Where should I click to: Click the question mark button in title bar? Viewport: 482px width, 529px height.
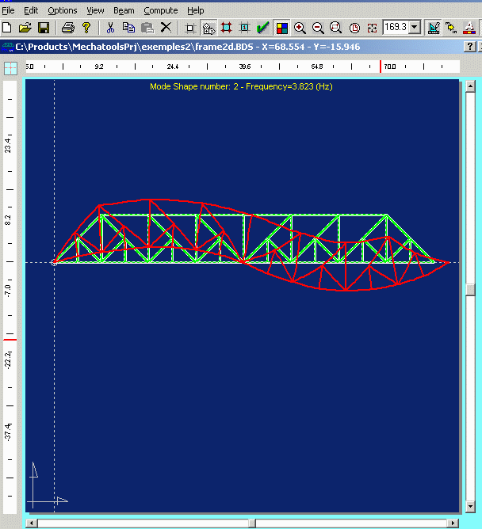click(x=470, y=47)
